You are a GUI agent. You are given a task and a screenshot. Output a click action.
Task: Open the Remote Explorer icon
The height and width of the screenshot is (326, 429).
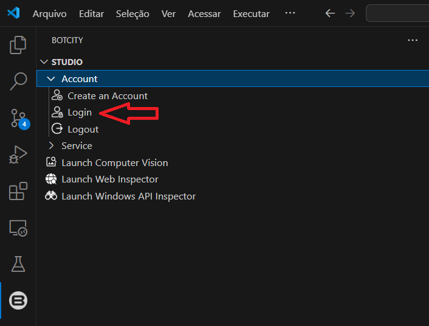18,228
